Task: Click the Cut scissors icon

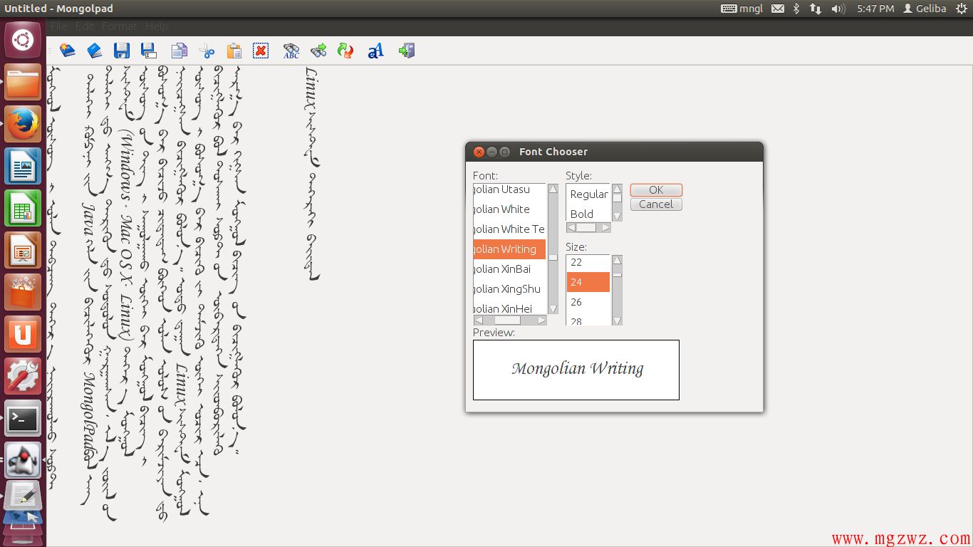Action: click(x=207, y=51)
